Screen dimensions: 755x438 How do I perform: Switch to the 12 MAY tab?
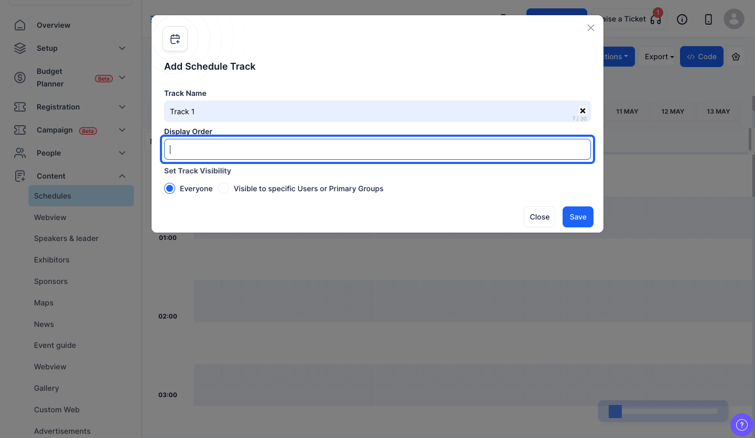coord(673,112)
